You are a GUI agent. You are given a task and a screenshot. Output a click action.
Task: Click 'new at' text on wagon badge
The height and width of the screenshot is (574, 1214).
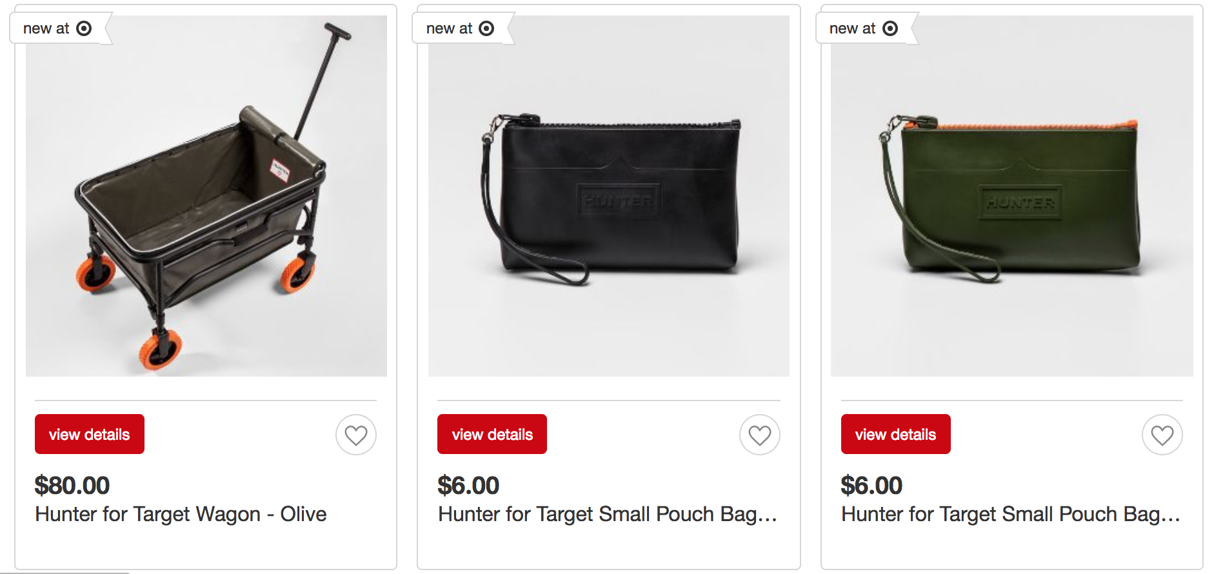pyautogui.click(x=46, y=28)
